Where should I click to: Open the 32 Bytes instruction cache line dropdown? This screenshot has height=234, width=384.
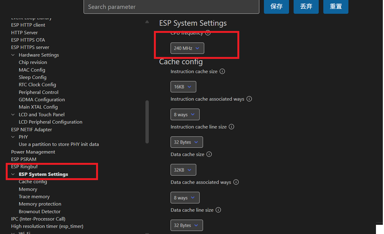(x=186, y=142)
